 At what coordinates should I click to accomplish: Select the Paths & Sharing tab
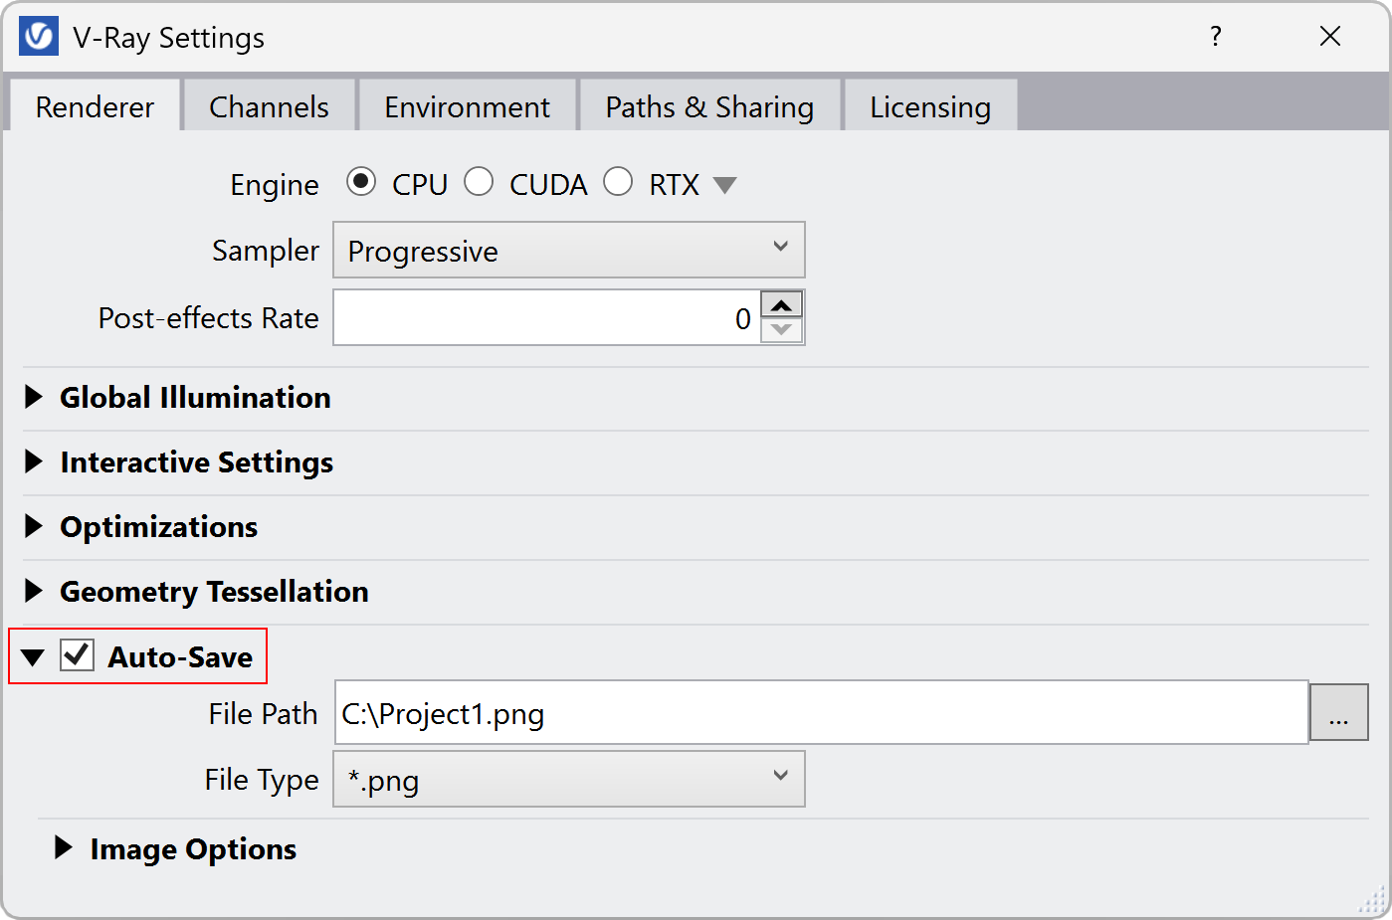[709, 106]
